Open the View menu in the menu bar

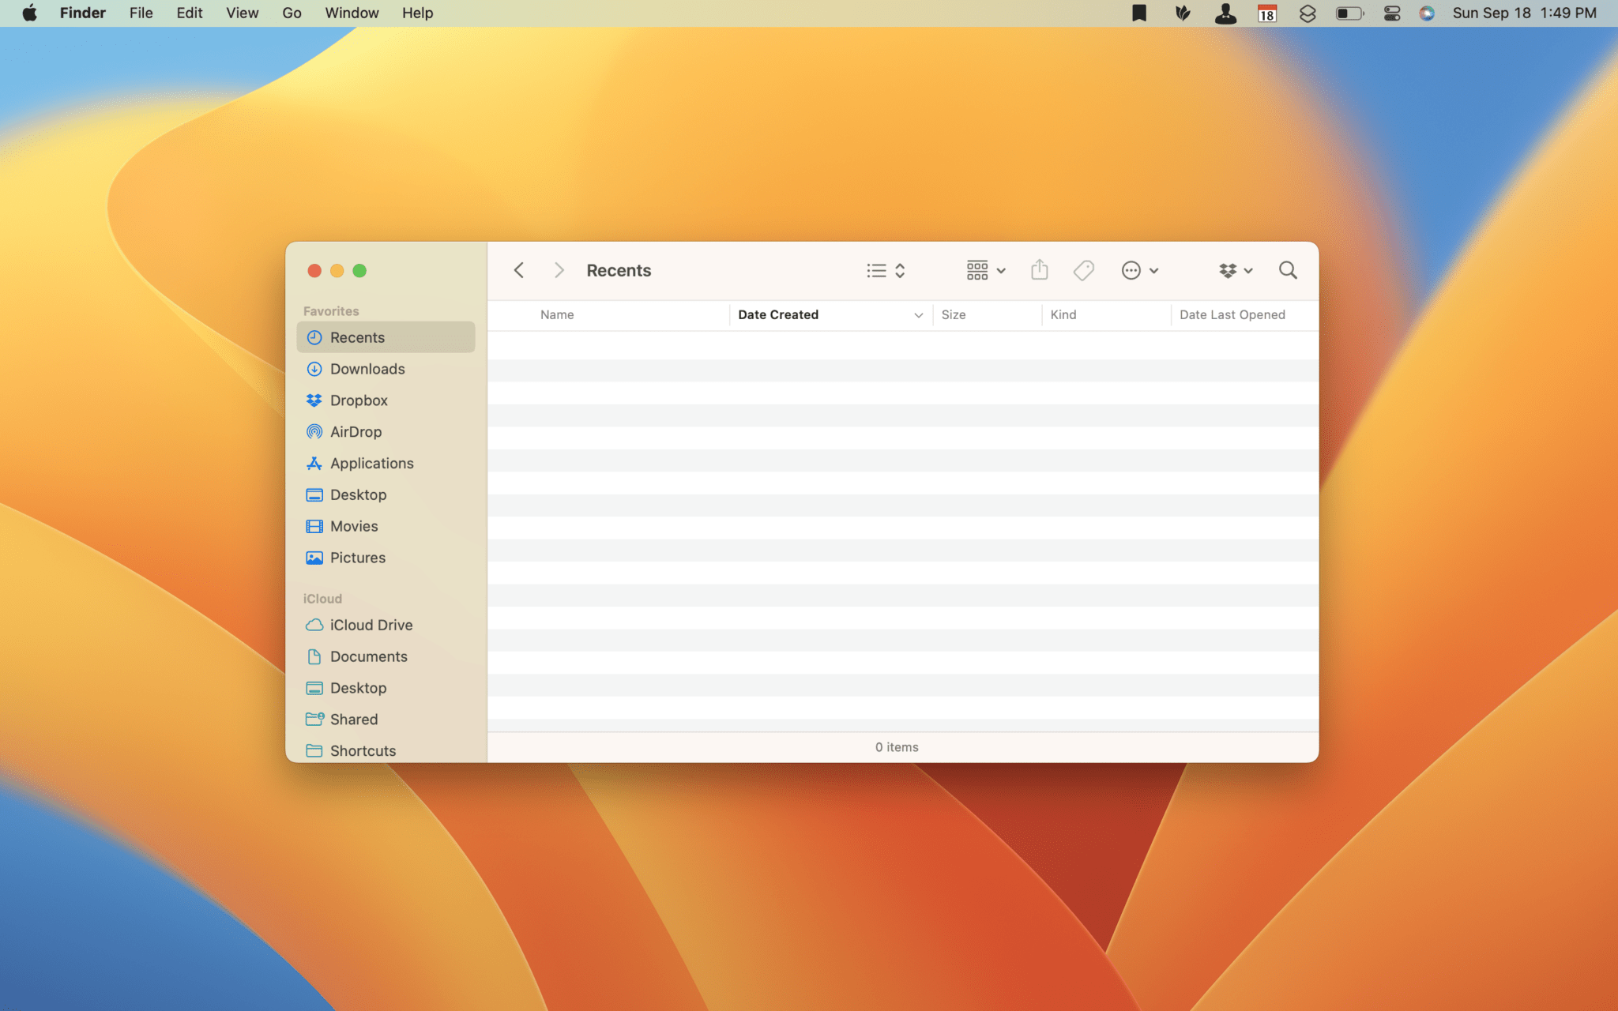(242, 13)
